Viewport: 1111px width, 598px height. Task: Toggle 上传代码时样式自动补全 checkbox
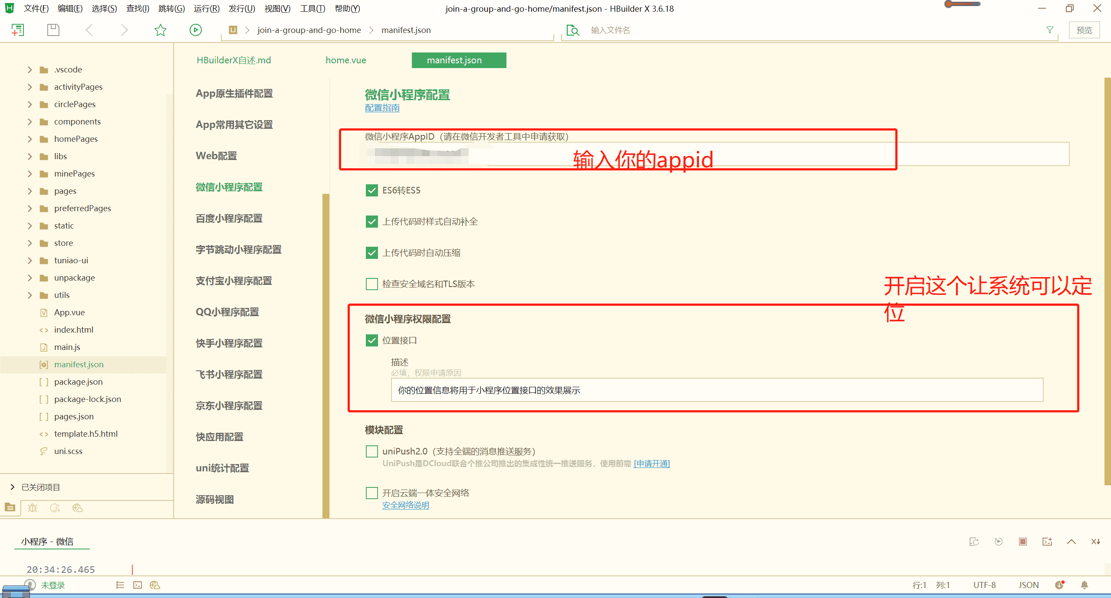click(372, 222)
